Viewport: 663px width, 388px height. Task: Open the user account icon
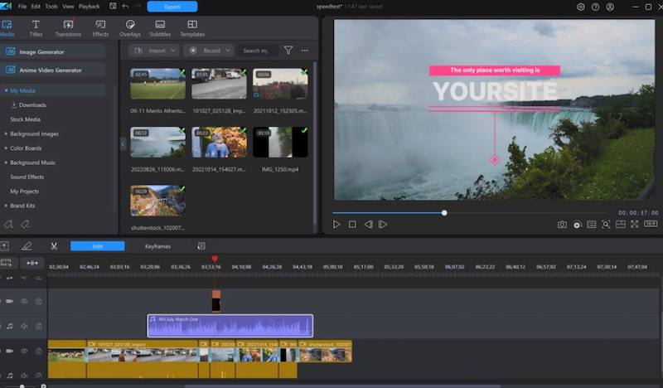[x=610, y=7]
